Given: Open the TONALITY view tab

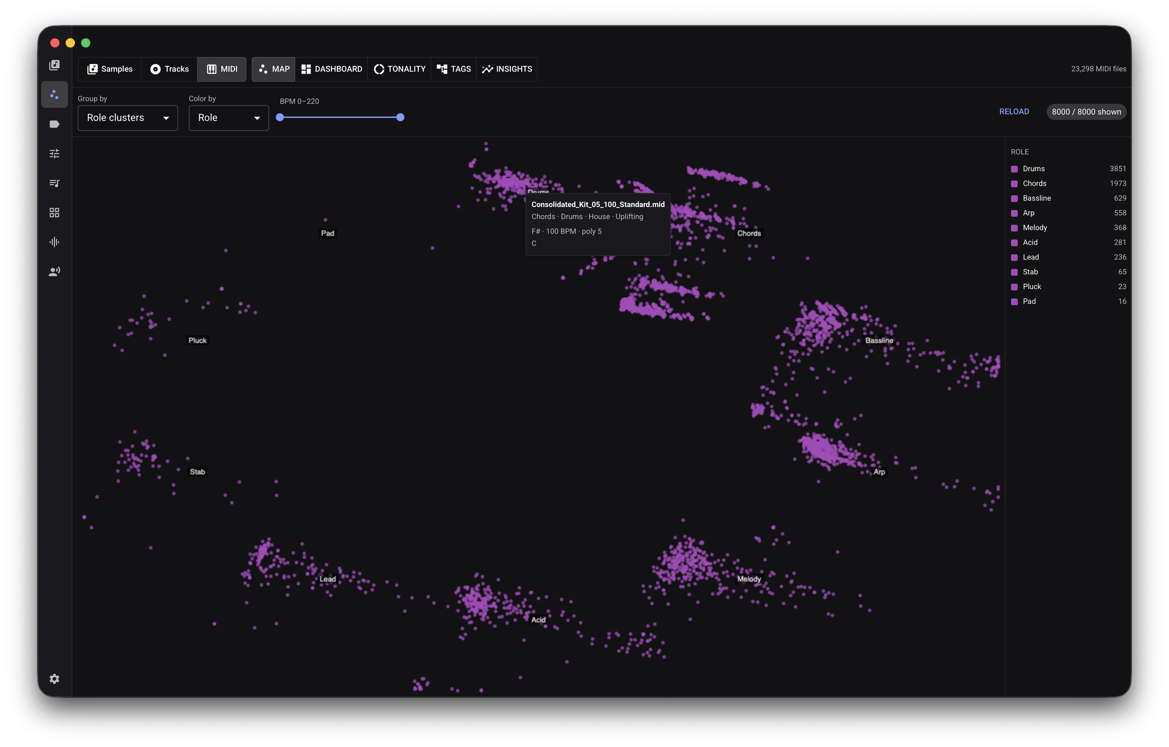Looking at the screenshot, I should [399, 69].
